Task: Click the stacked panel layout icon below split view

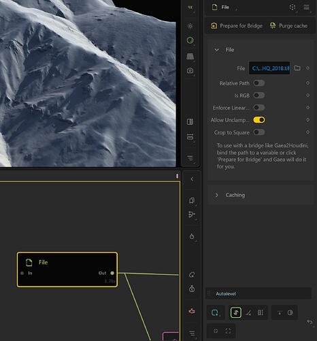Action: (x=190, y=137)
